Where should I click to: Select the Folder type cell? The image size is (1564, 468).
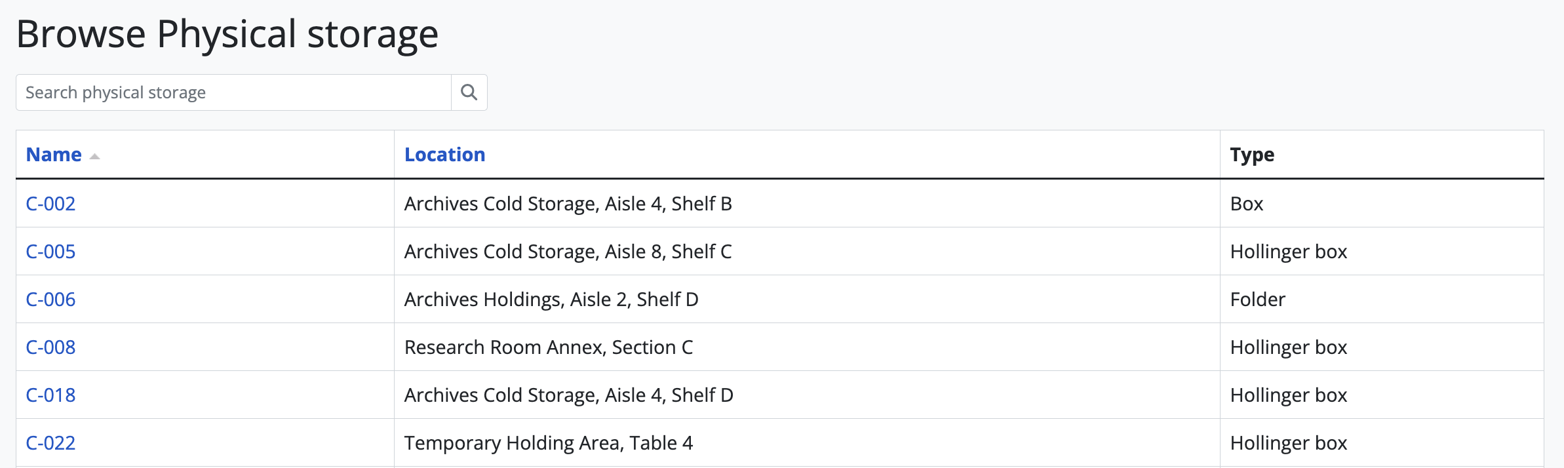(1257, 300)
